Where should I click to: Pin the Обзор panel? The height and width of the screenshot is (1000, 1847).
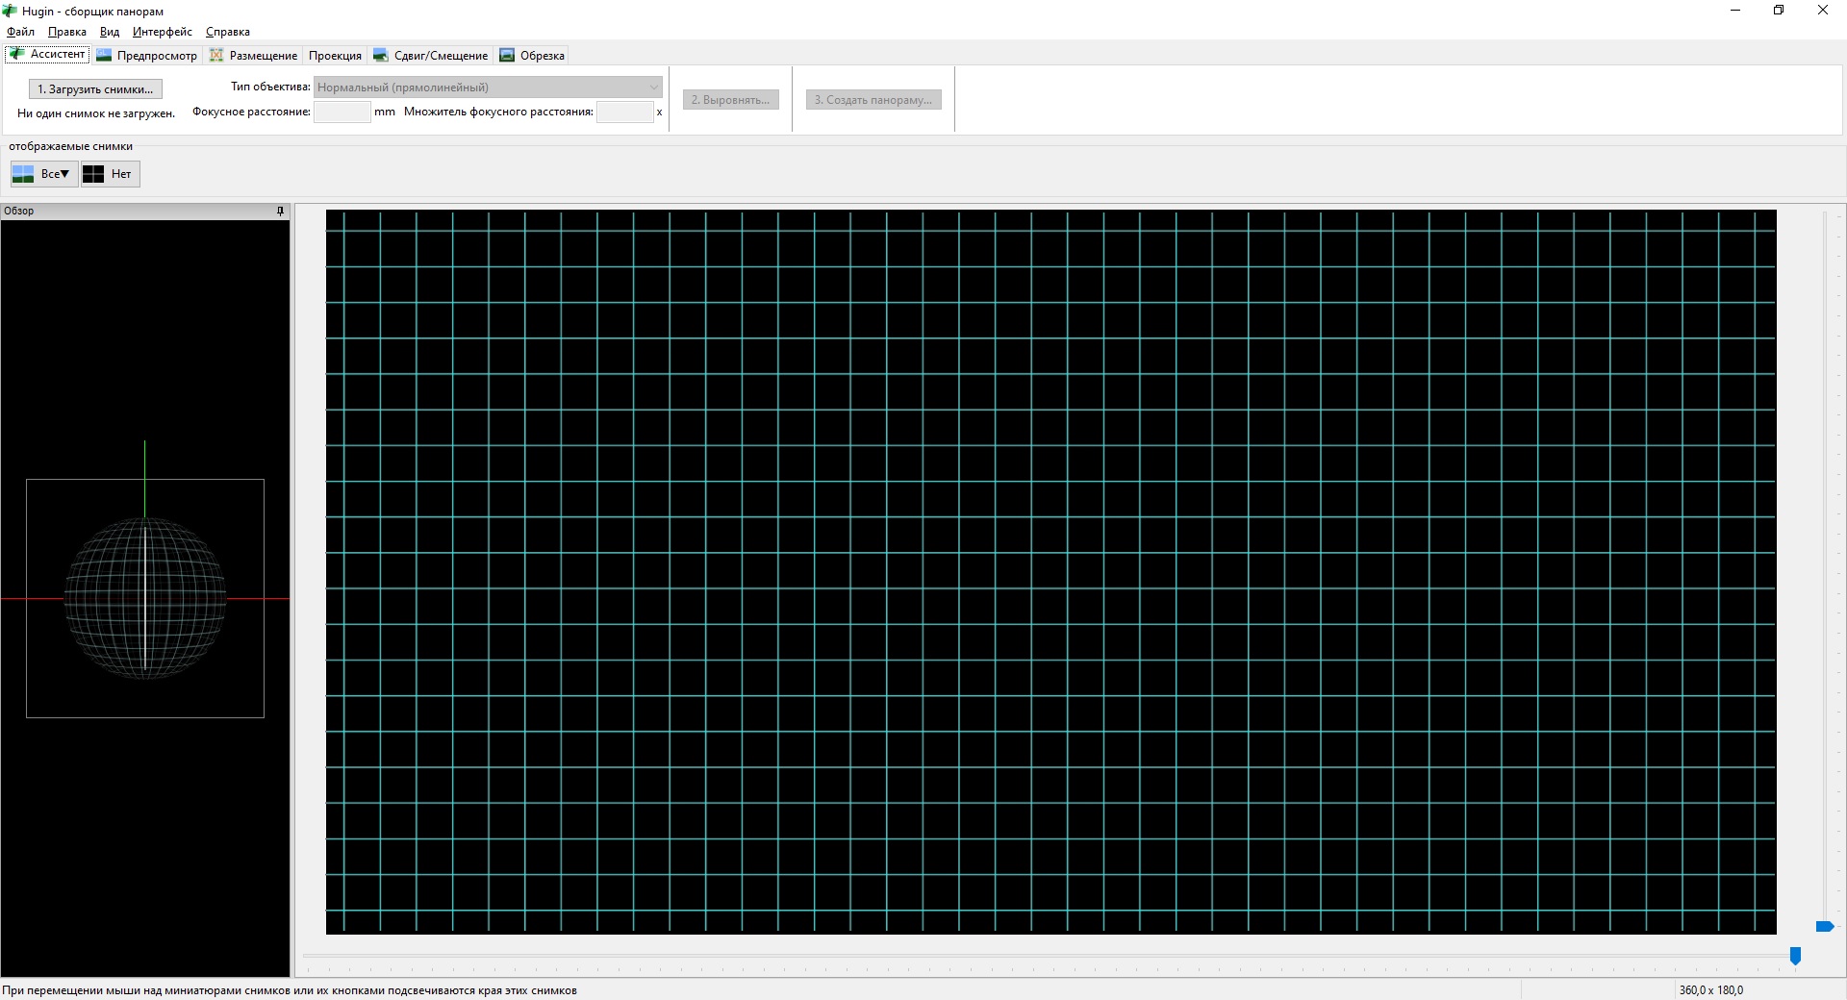(280, 211)
